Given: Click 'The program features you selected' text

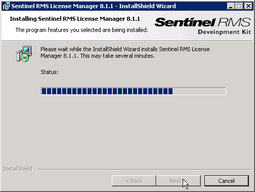Looking at the screenshot, I should (82, 30).
